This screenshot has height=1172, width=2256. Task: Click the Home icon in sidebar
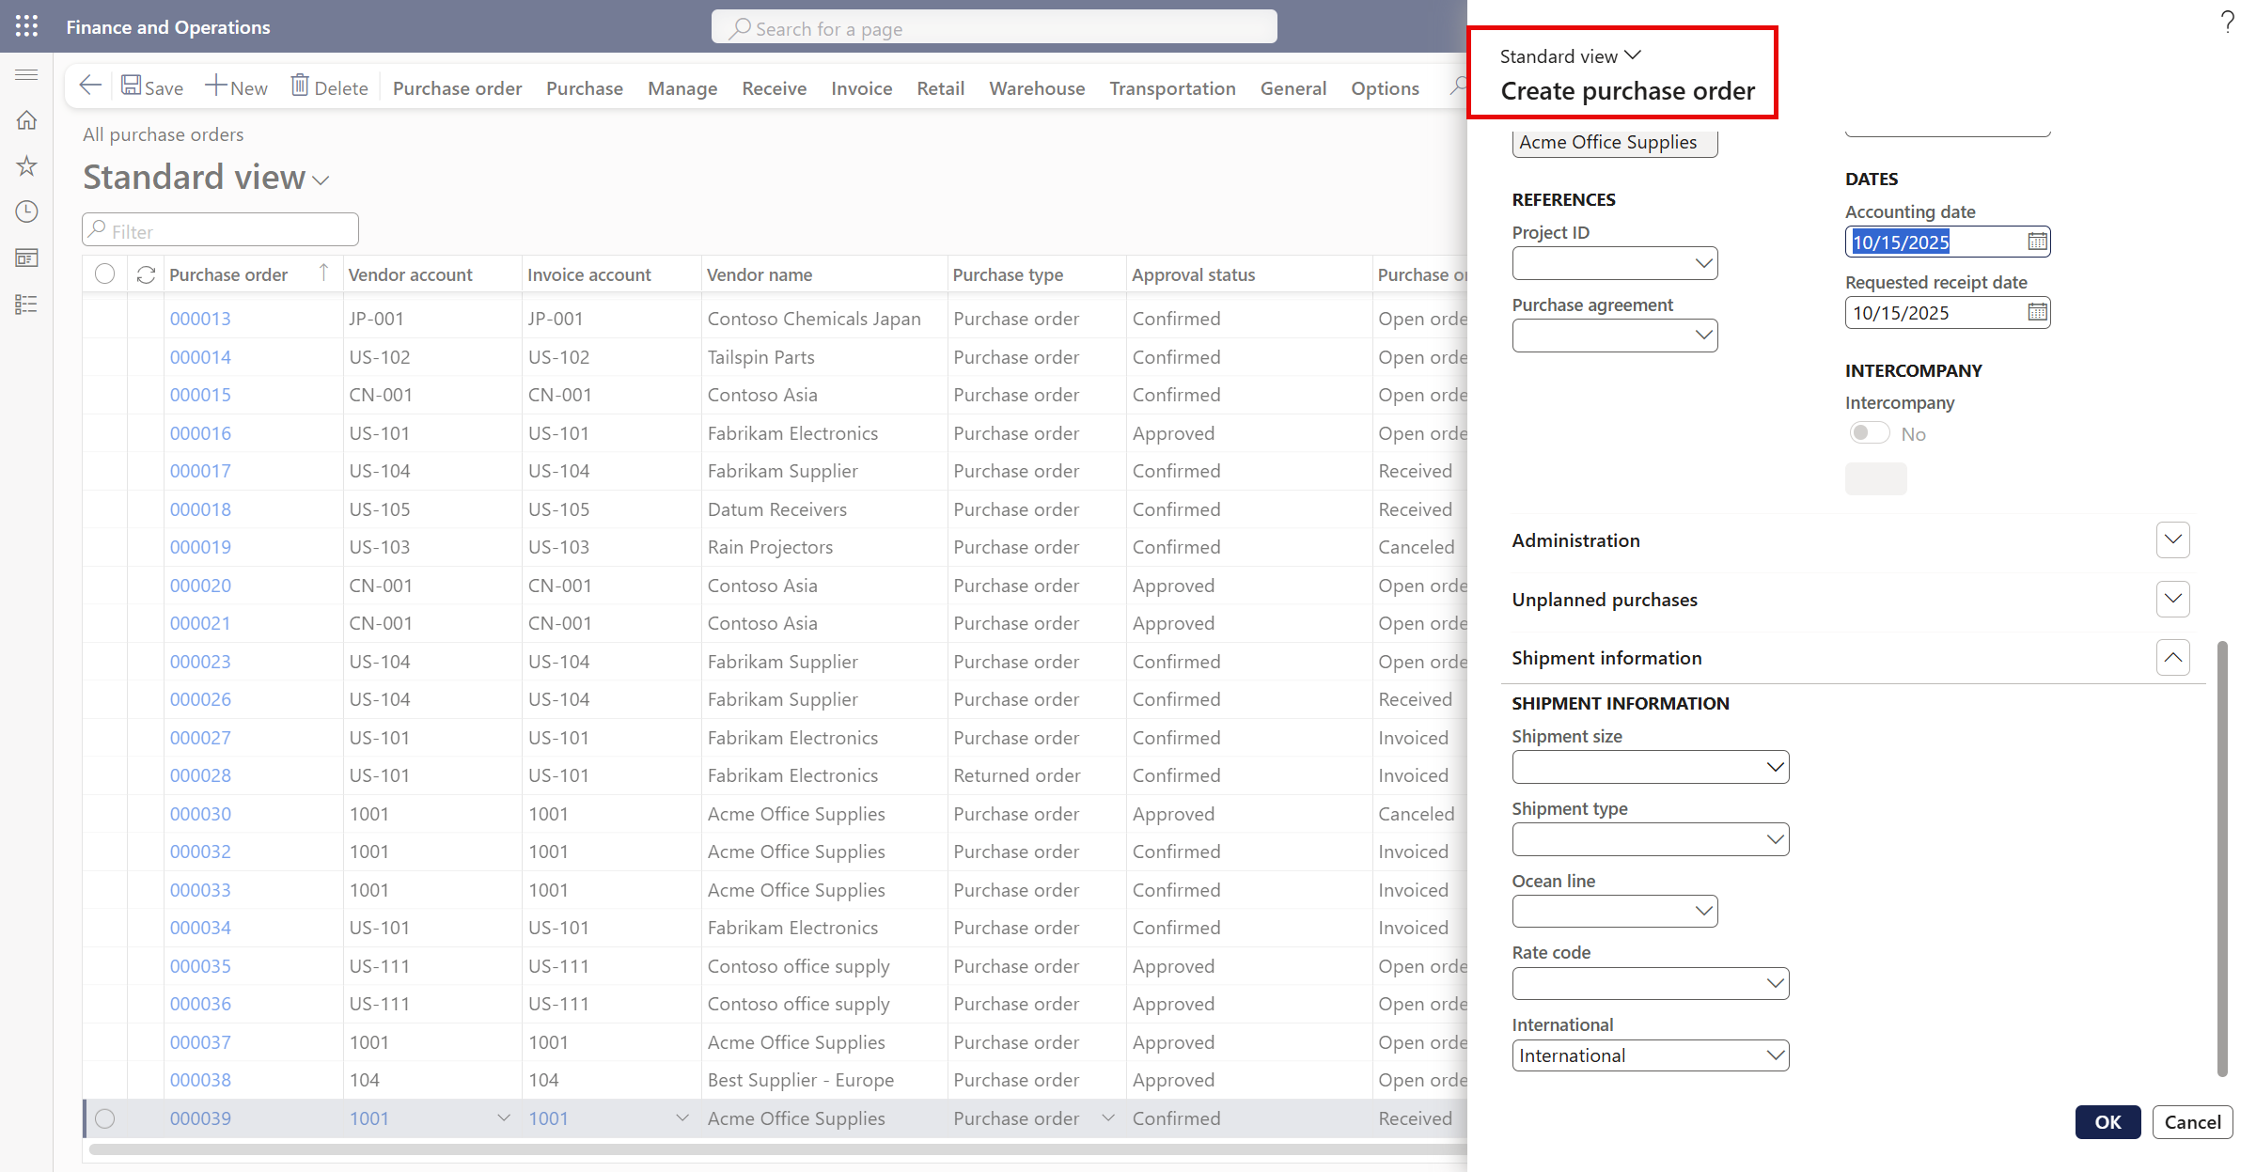tap(26, 120)
